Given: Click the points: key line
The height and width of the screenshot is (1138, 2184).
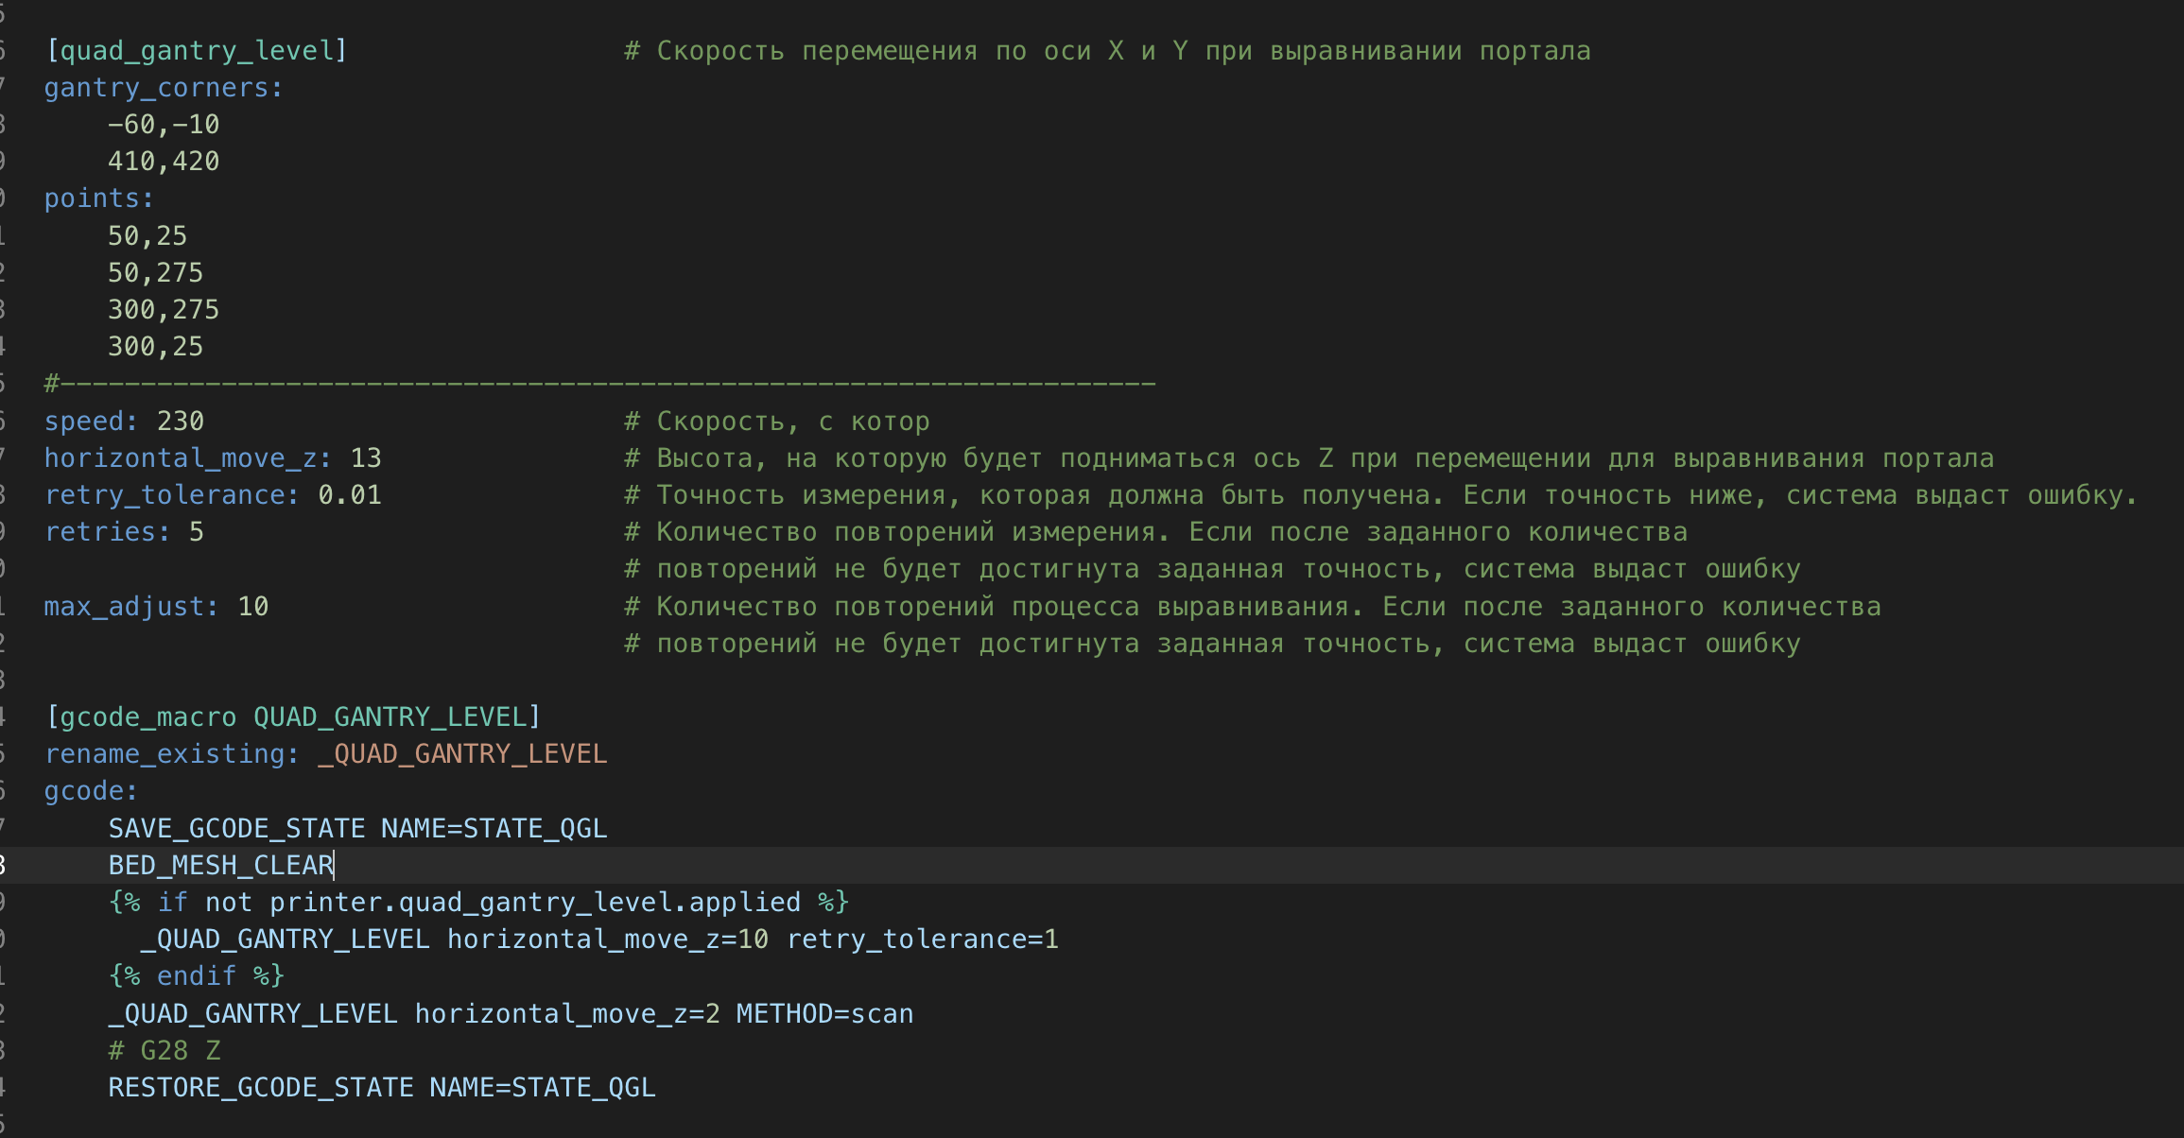Looking at the screenshot, I should 99,198.
